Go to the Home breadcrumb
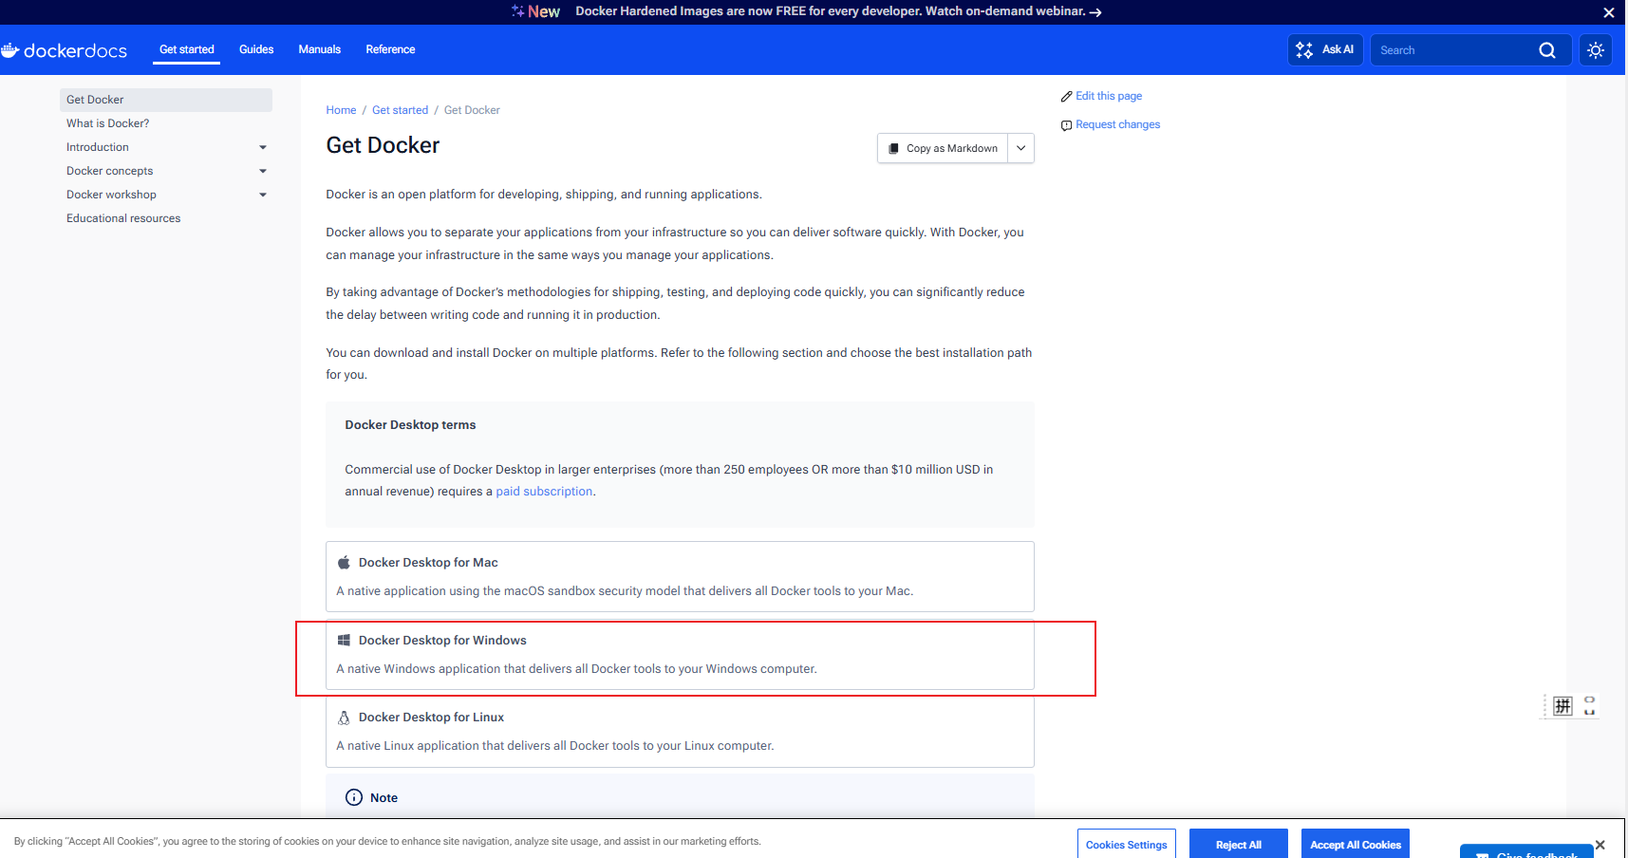1628x858 pixels. [x=341, y=110]
